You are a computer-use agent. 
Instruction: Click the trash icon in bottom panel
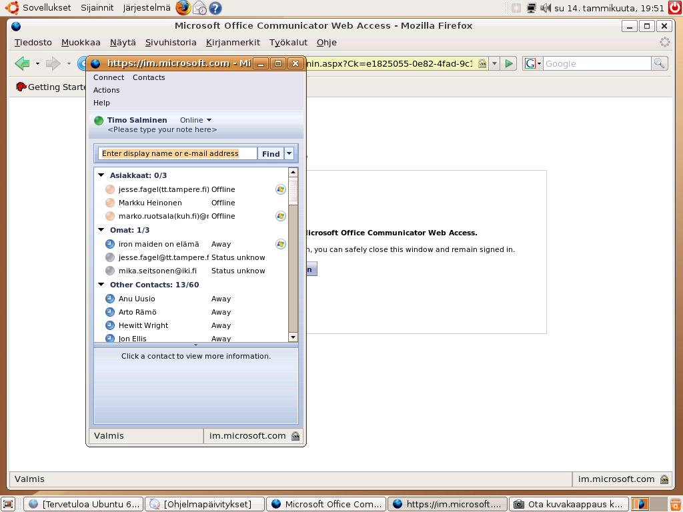click(675, 504)
